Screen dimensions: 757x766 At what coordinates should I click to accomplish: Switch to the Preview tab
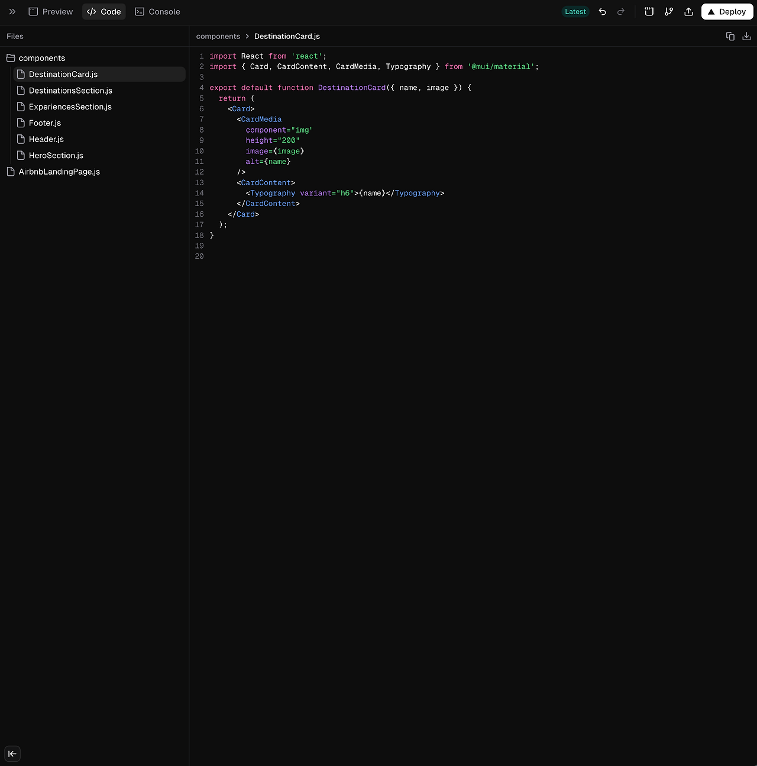pyautogui.click(x=51, y=11)
